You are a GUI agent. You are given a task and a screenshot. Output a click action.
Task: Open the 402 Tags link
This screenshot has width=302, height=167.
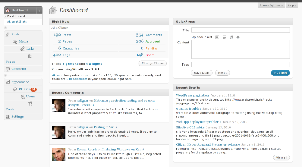57,55
